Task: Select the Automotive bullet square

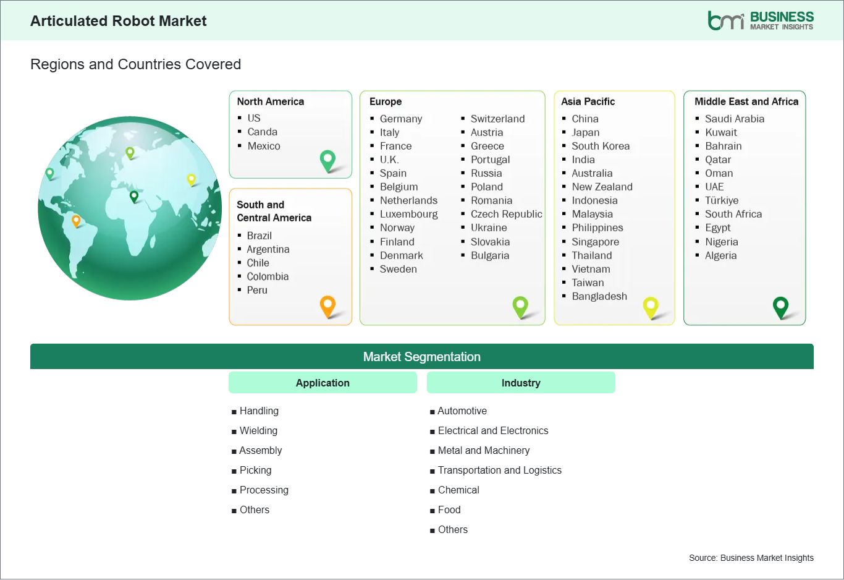Action: (432, 411)
